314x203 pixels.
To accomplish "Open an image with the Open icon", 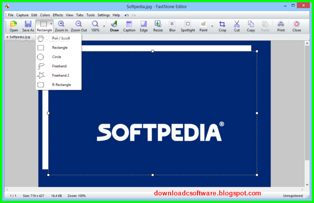I will point(14,26).
